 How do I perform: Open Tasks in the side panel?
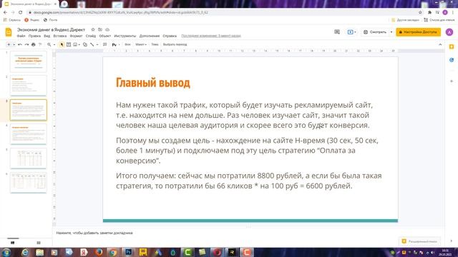(x=452, y=60)
